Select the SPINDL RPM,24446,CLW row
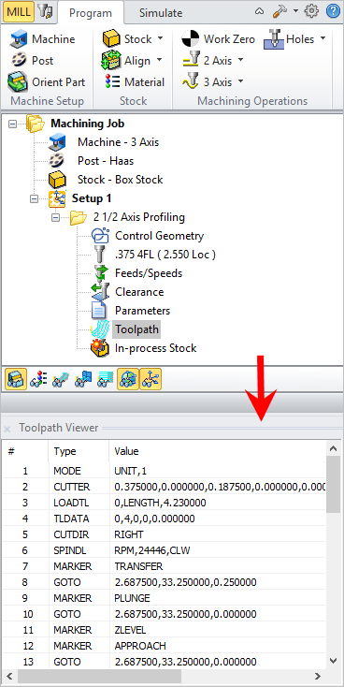The width and height of the screenshot is (344, 687). (164, 550)
